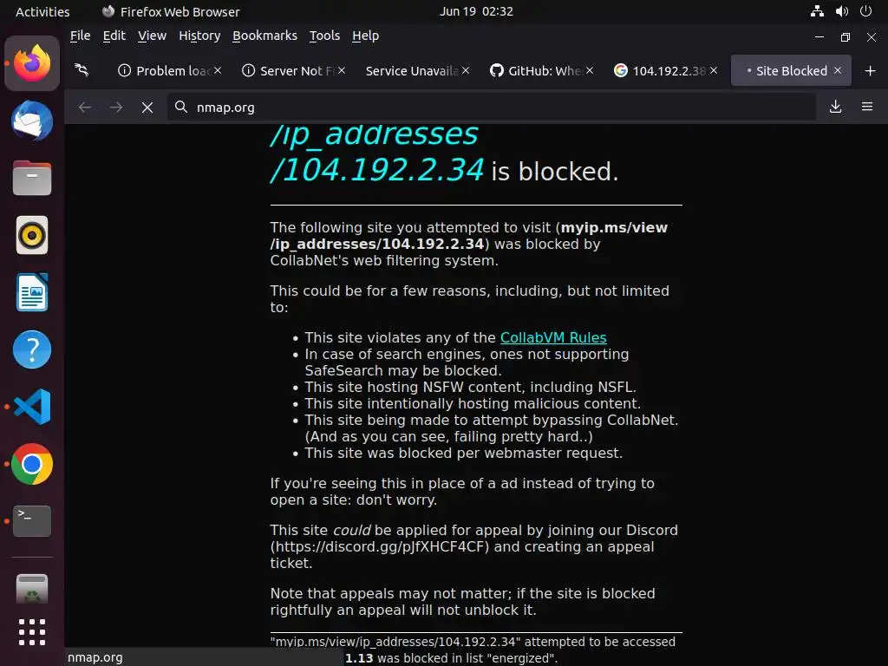Open a new tab with plus
This screenshot has width=888, height=666.
tap(871, 71)
